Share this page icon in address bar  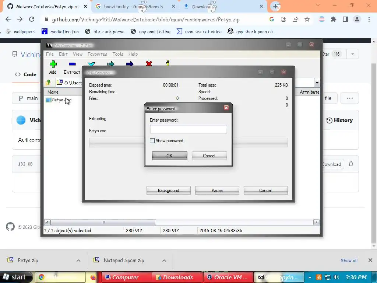tap(295, 20)
